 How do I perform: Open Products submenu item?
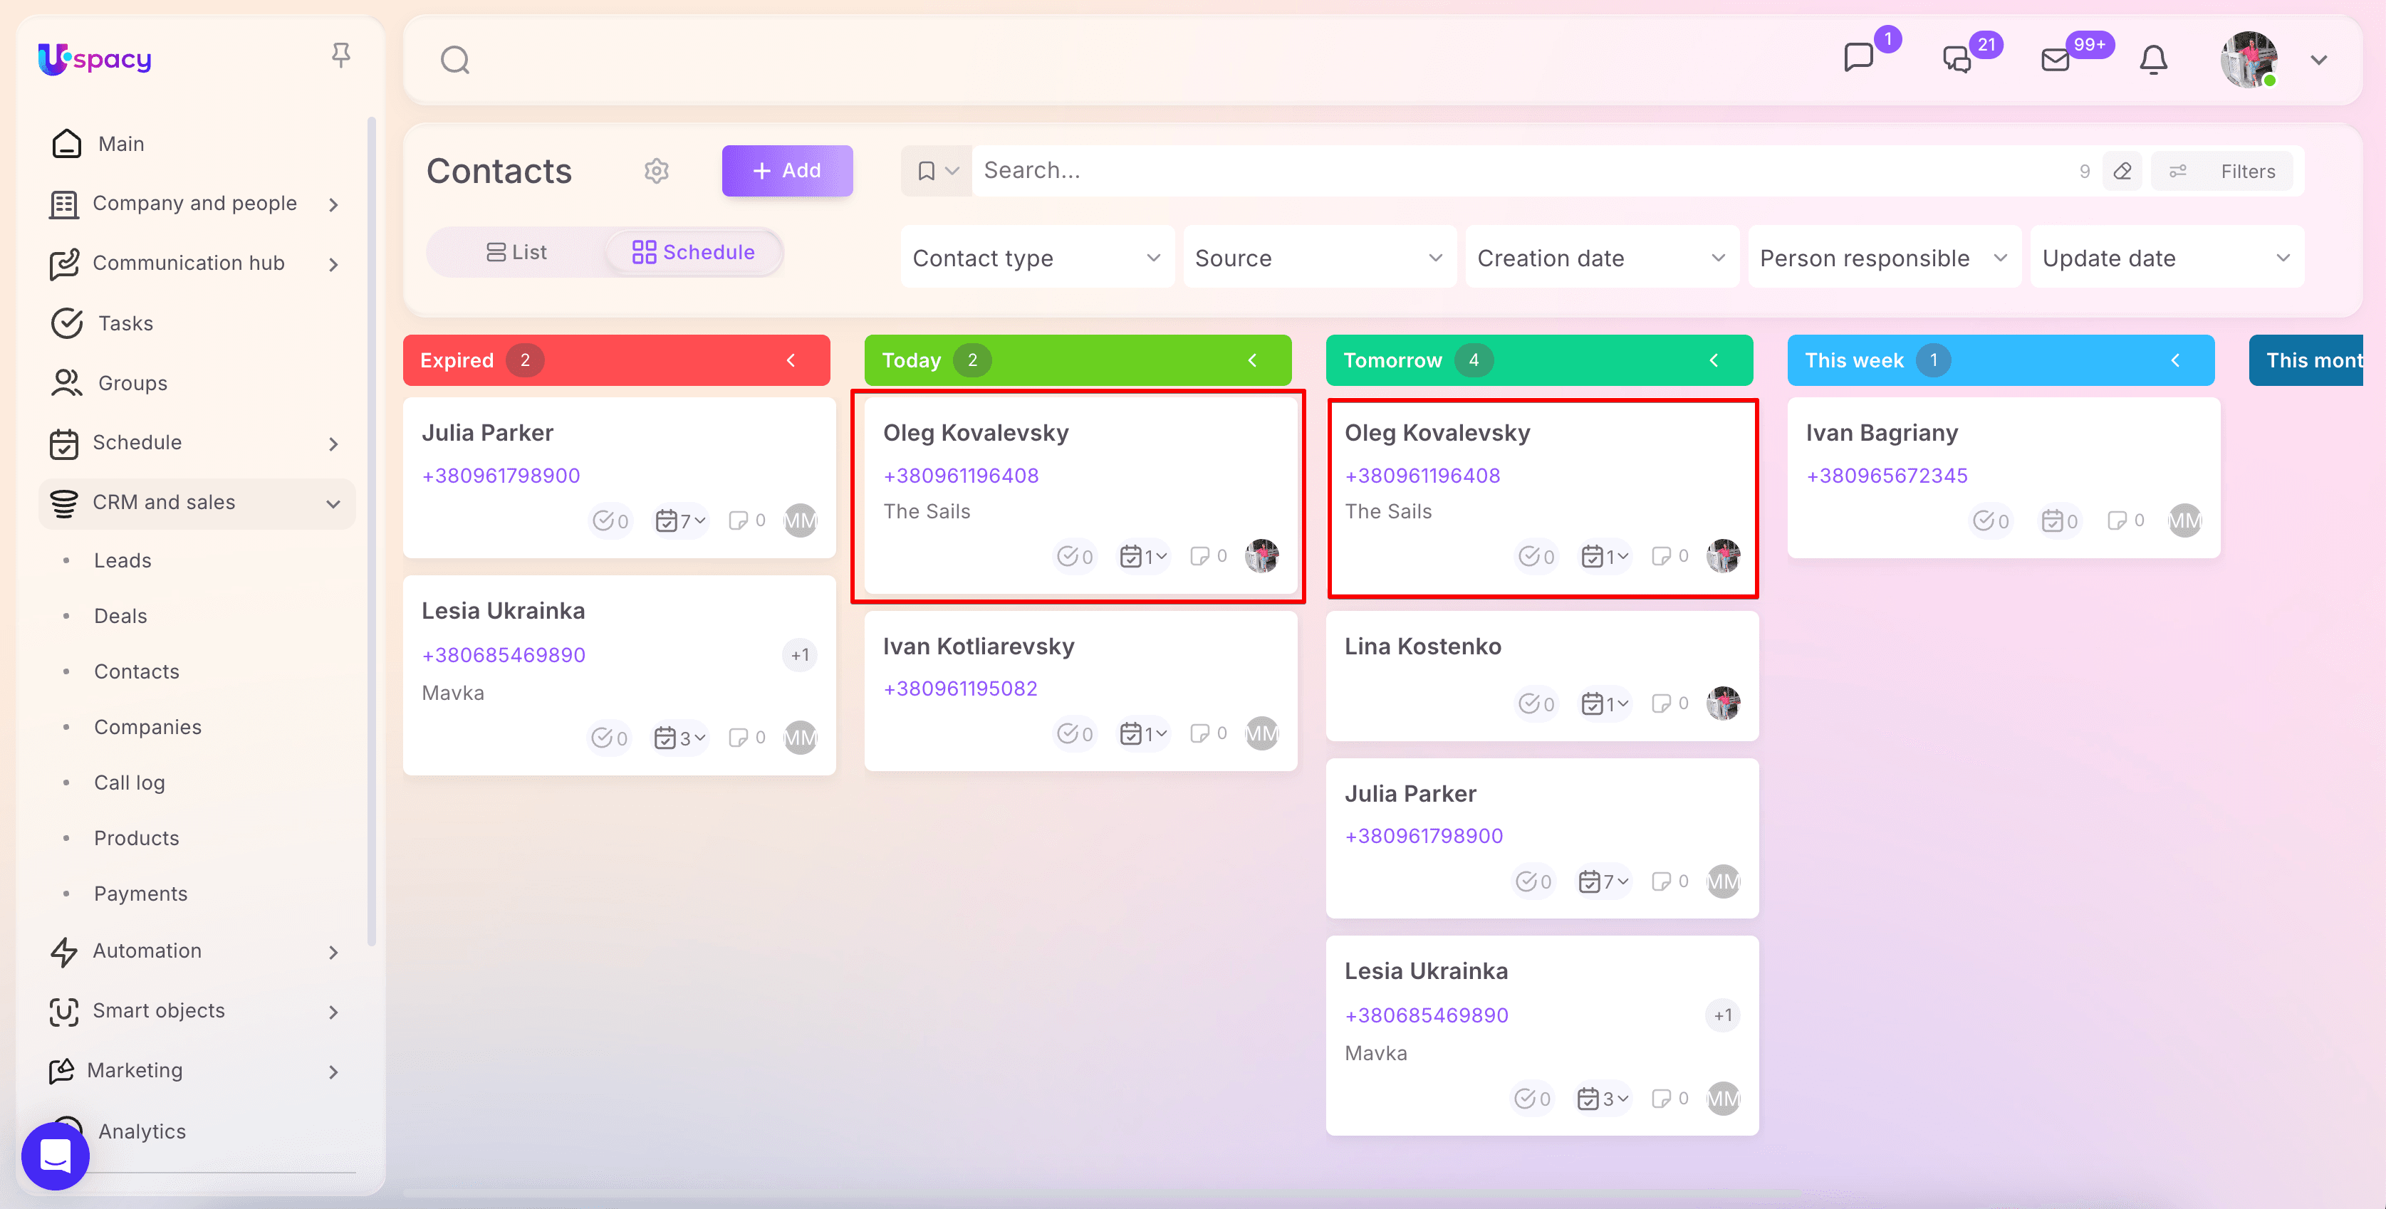tap(136, 838)
